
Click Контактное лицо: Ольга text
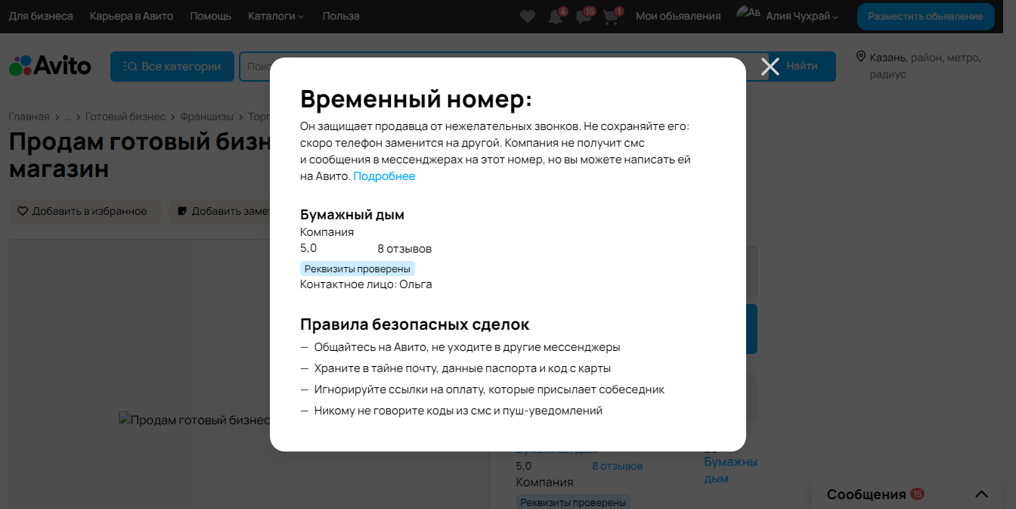(366, 284)
